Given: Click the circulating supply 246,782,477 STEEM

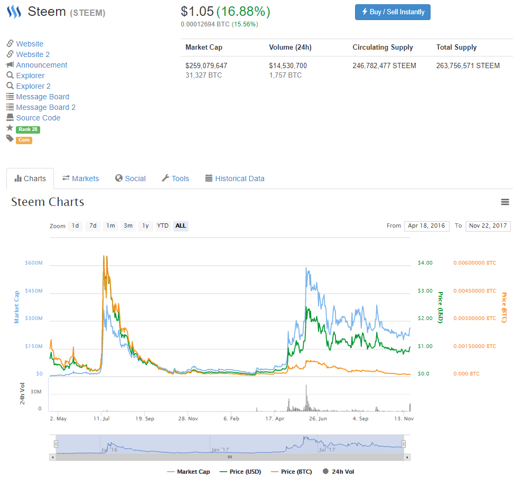Looking at the screenshot, I should (x=385, y=65).
